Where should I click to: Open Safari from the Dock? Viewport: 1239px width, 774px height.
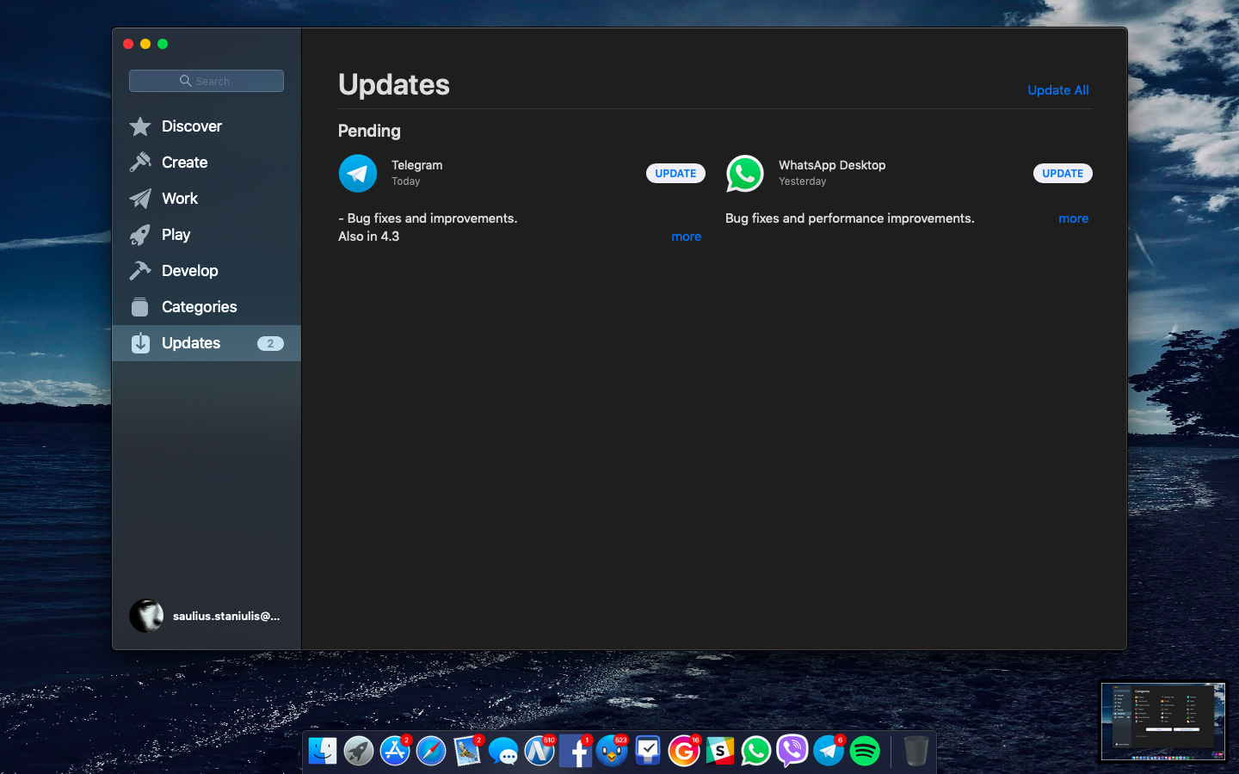click(431, 751)
